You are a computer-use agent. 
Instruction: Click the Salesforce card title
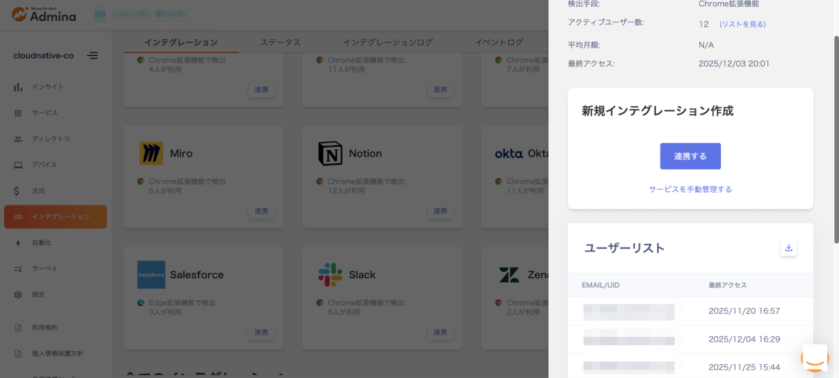196,275
